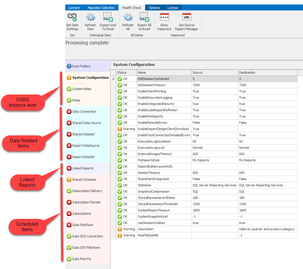The image size is (303, 269).
Task: Click red error icon beside Linked Reports
Action: (x=69, y=168)
